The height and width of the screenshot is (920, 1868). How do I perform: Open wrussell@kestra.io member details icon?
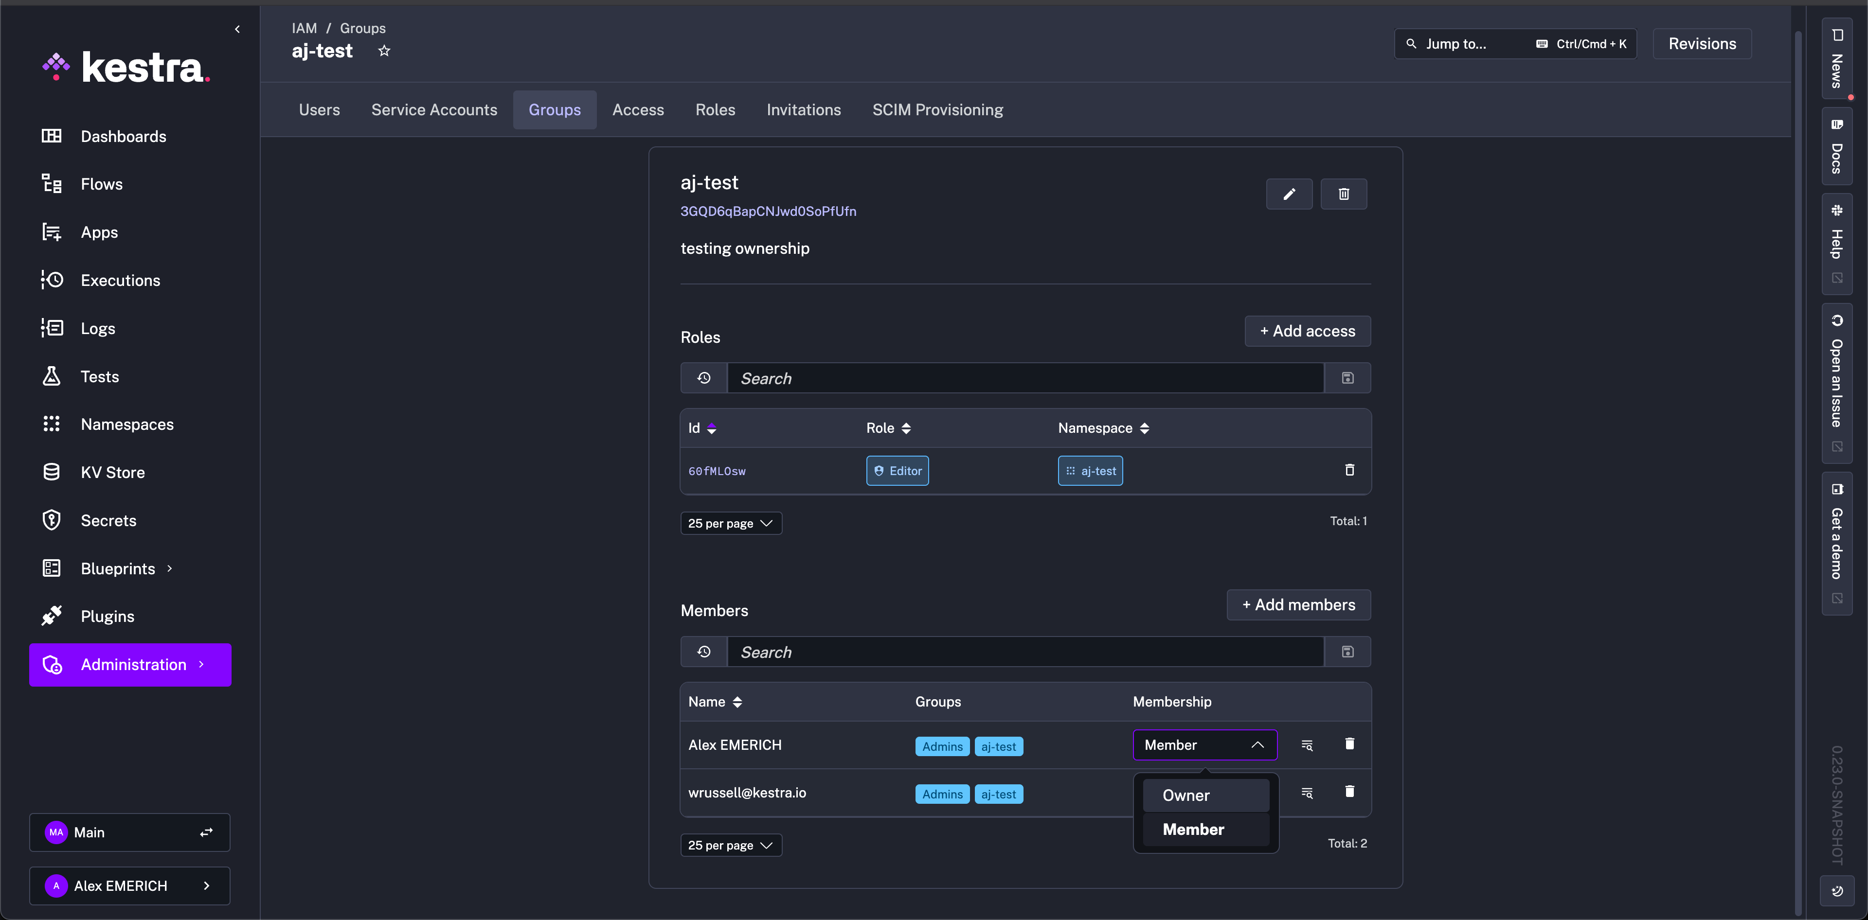(1307, 793)
